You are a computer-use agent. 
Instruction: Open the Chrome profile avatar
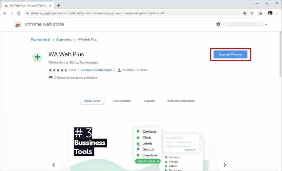tap(270, 13)
